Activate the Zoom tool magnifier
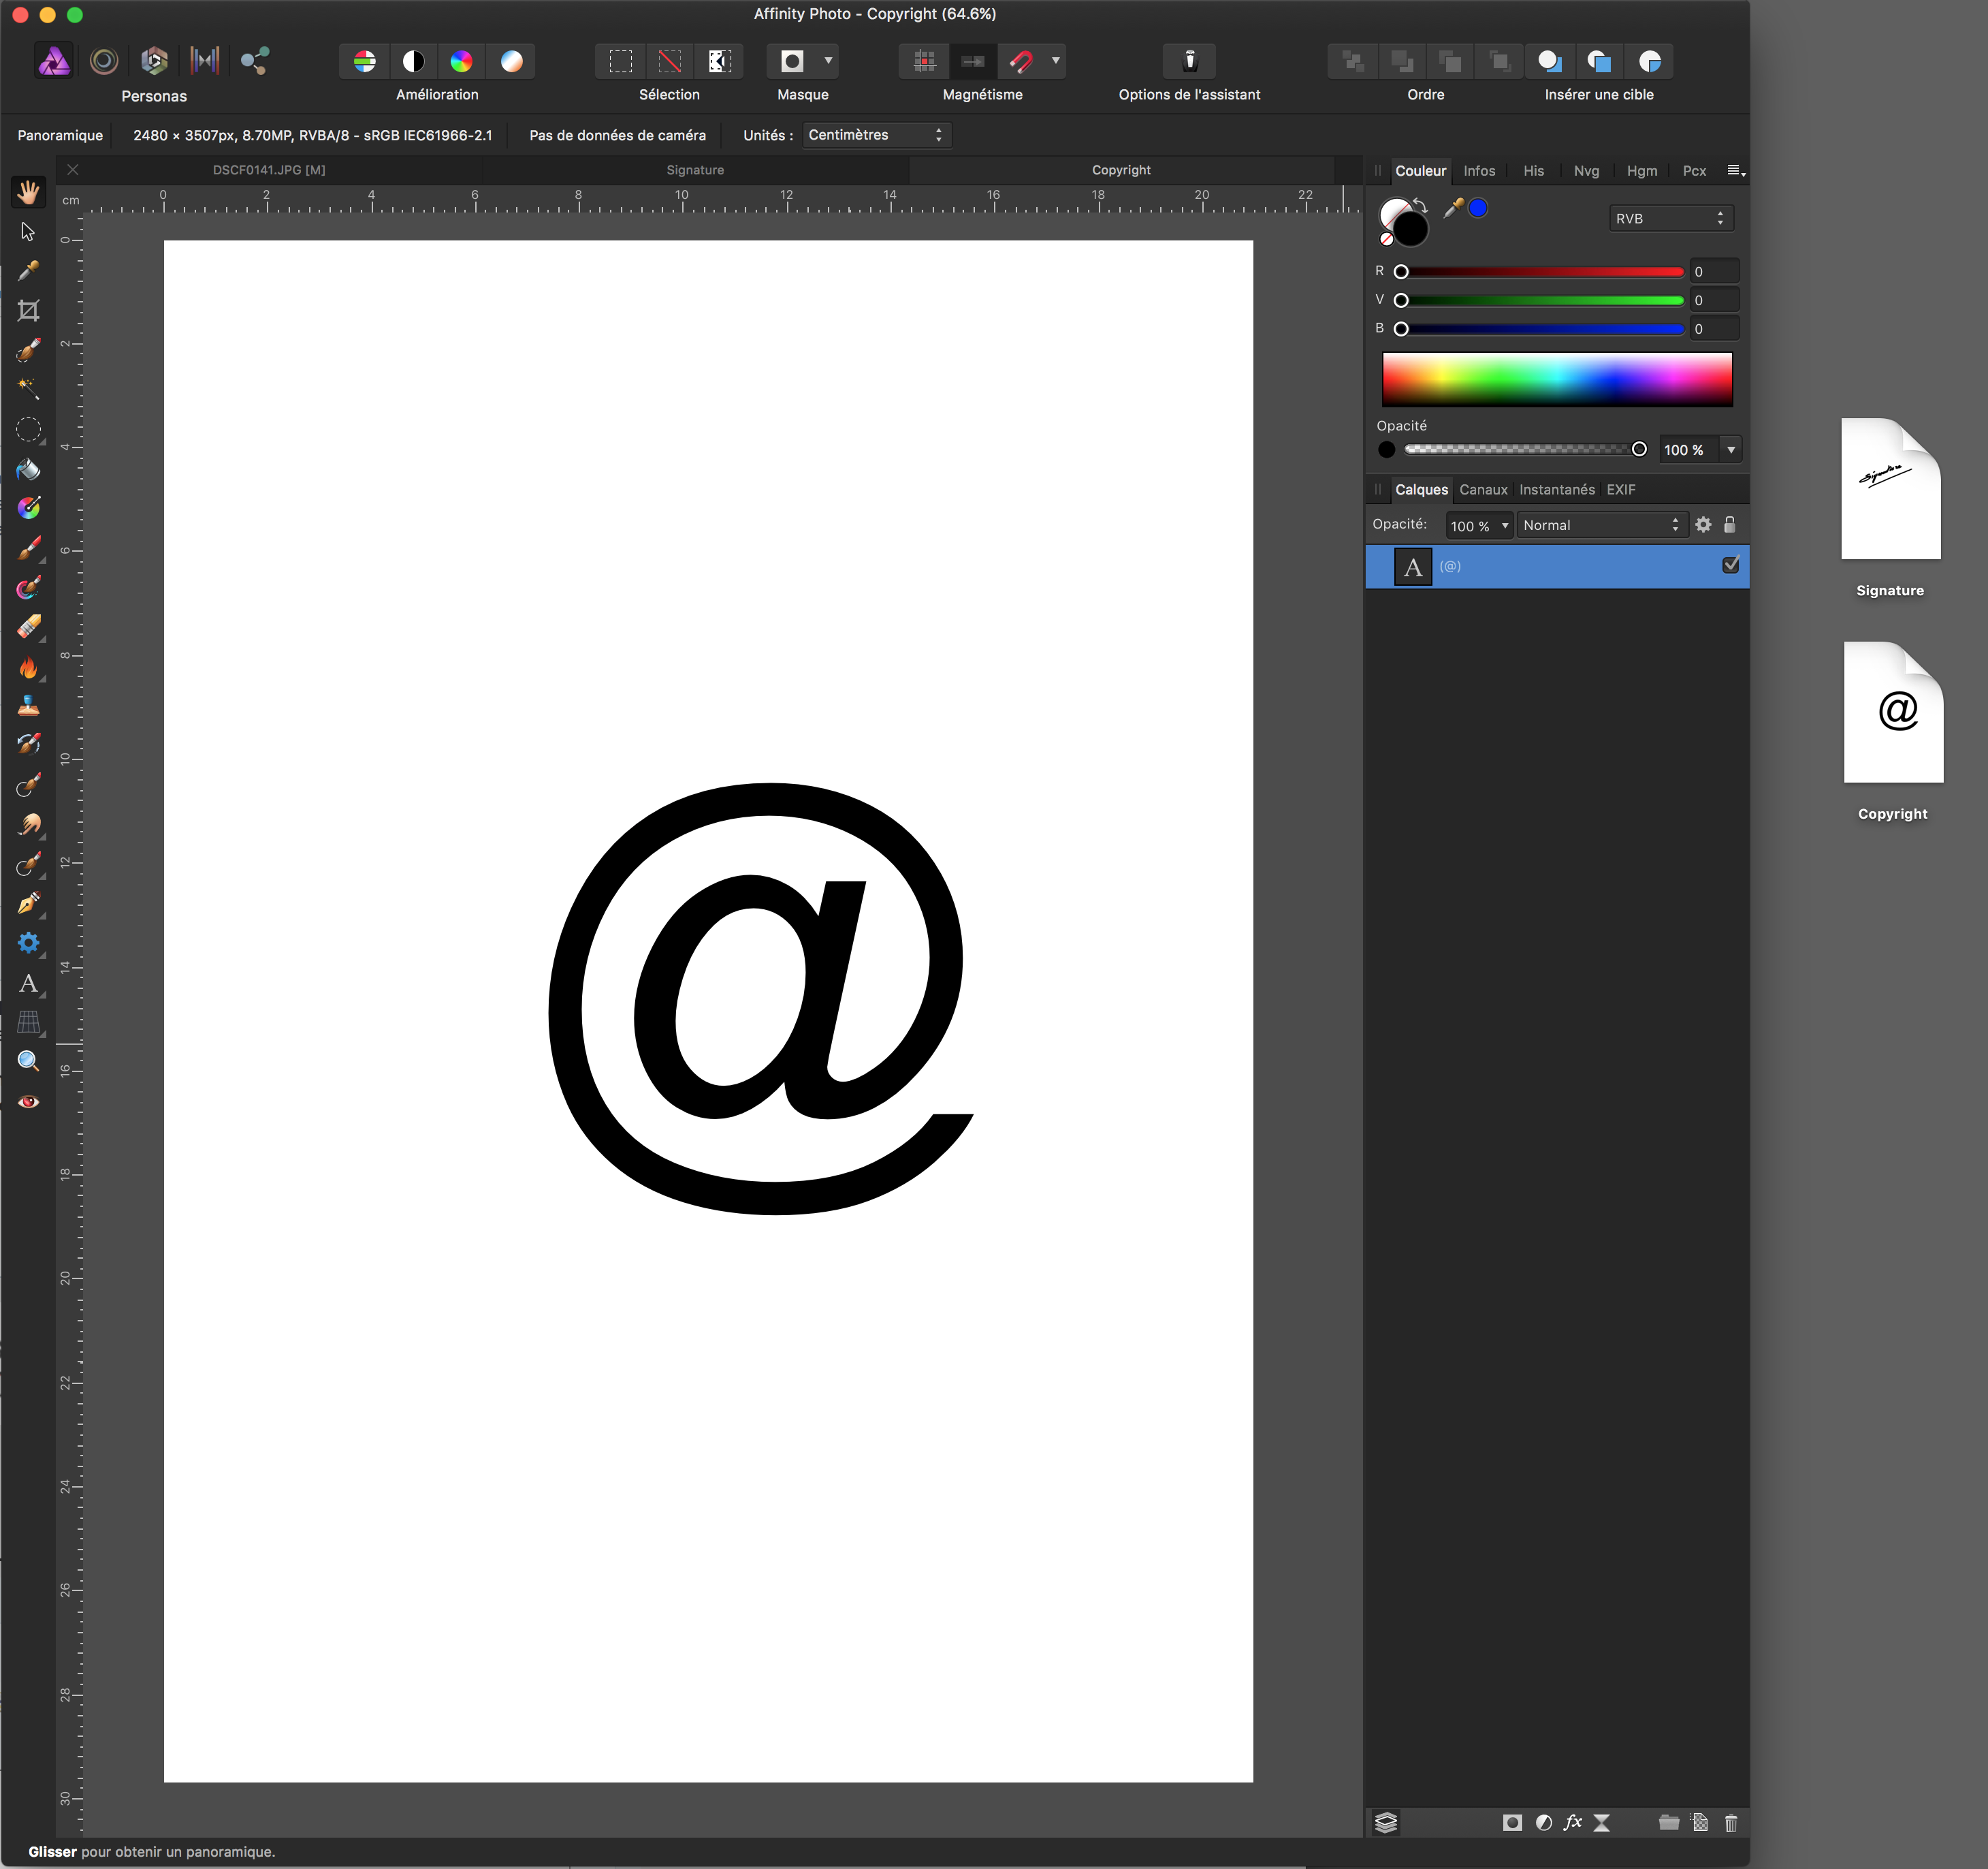 click(28, 1062)
